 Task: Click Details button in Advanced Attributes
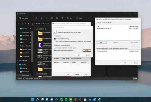87,50
